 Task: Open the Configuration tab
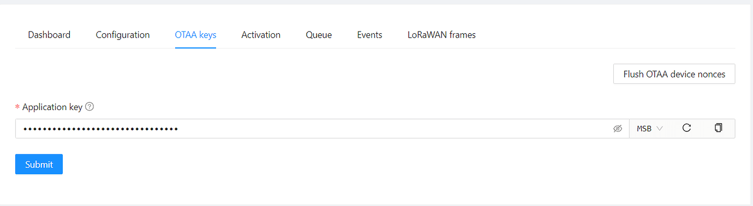click(123, 35)
